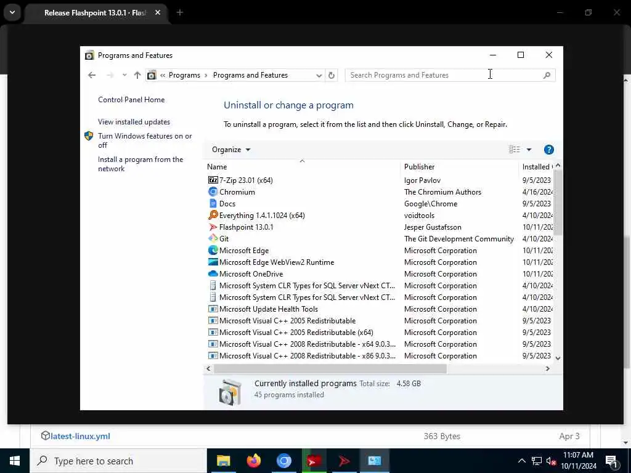Open File Explorer from the taskbar
Image resolution: width=631 pixels, height=473 pixels.
(223, 461)
